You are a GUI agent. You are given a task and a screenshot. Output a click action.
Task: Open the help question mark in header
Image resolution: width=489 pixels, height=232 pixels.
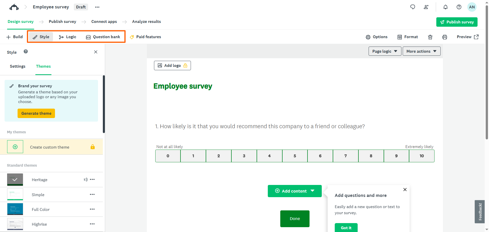pos(459,7)
